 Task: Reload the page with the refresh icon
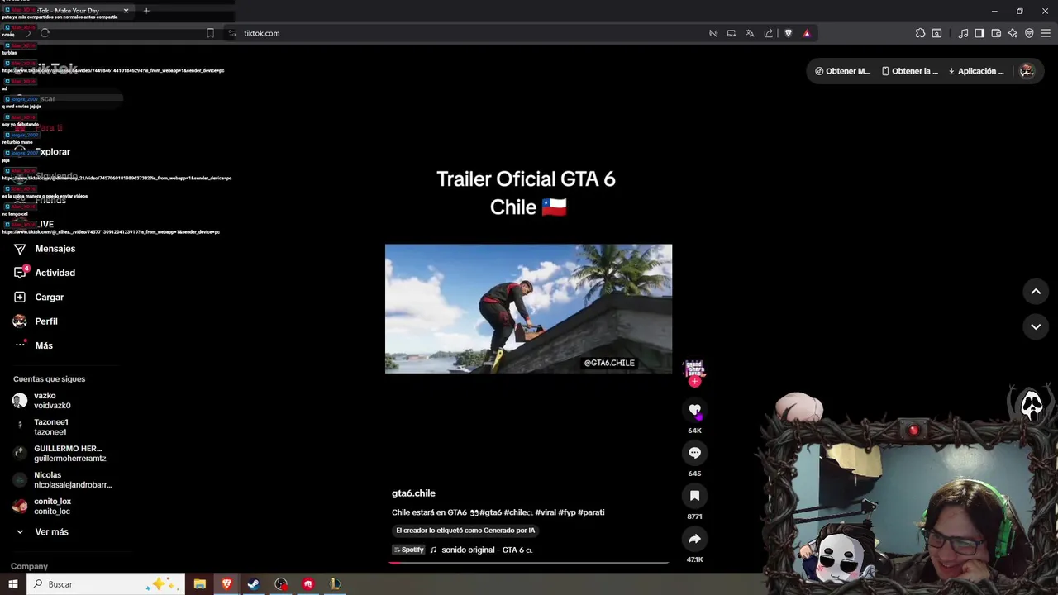[45, 33]
